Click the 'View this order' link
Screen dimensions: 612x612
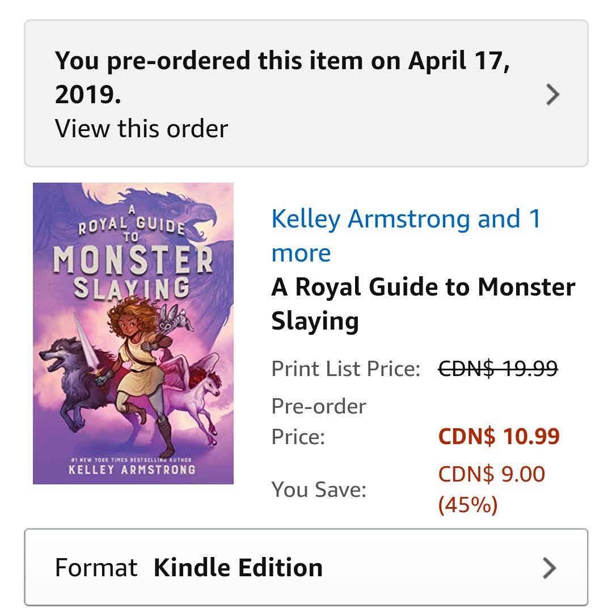tap(141, 129)
